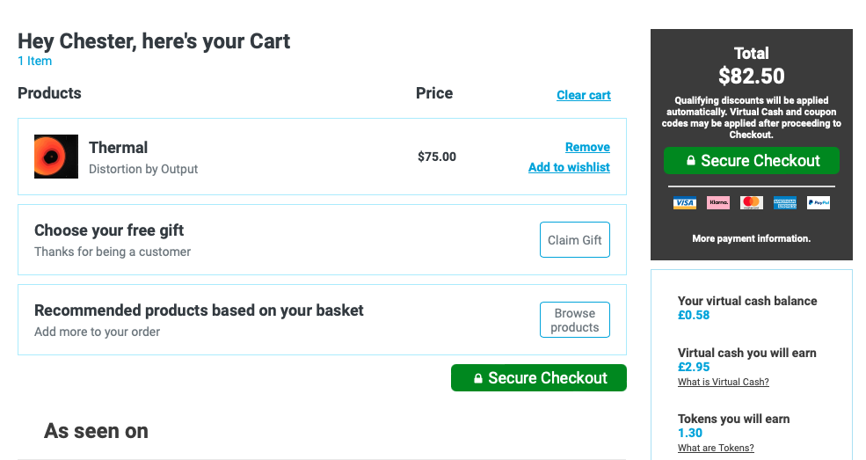
Task: Remove Thermal from the cart
Action: coord(587,147)
